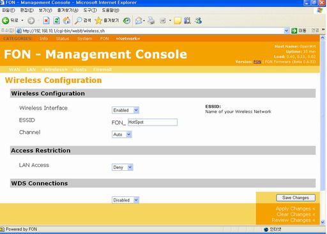This screenshot has width=327, height=234.
Task: Click the Mail envelope toolbar icon
Action: [x=139, y=20]
